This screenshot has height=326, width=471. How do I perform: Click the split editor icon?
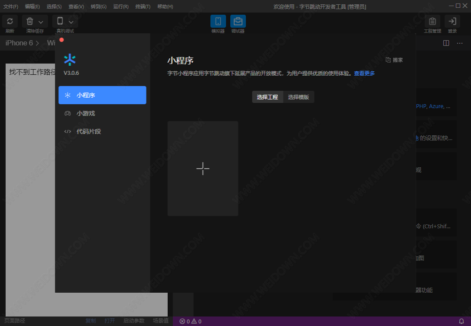coord(446,43)
